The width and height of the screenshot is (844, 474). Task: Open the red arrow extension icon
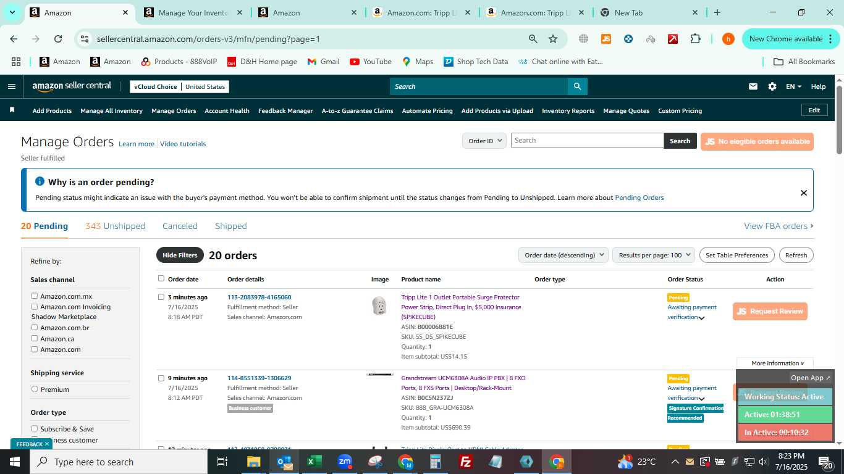[673, 39]
